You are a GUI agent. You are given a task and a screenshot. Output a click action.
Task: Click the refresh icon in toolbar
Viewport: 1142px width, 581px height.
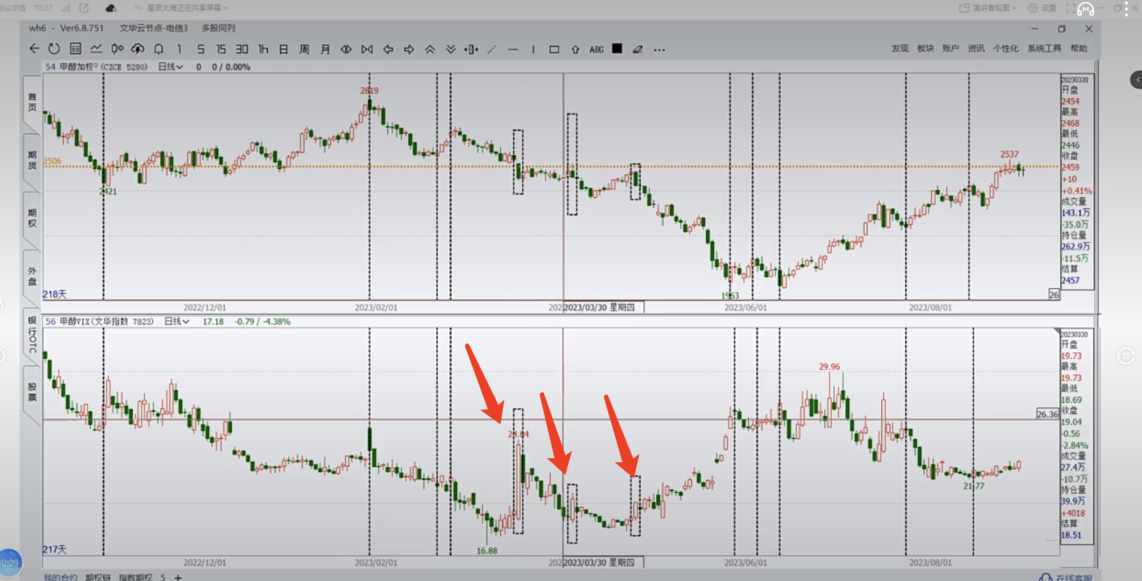(54, 49)
